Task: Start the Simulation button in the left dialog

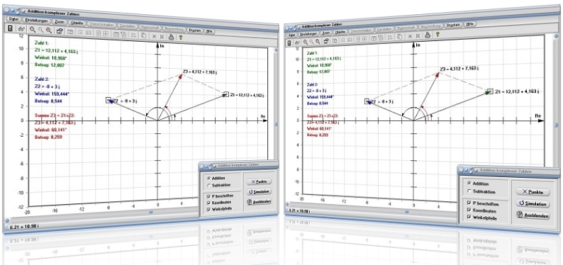Action: point(259,191)
